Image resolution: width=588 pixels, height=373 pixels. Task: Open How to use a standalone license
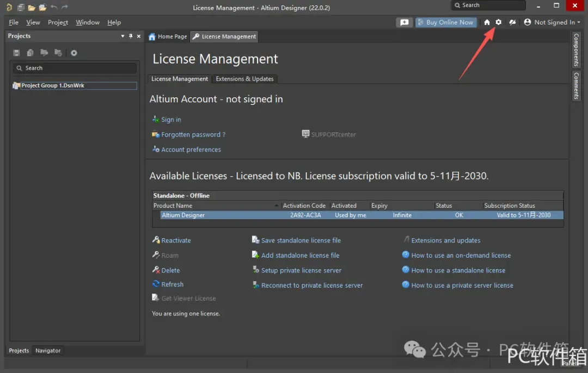458,270
